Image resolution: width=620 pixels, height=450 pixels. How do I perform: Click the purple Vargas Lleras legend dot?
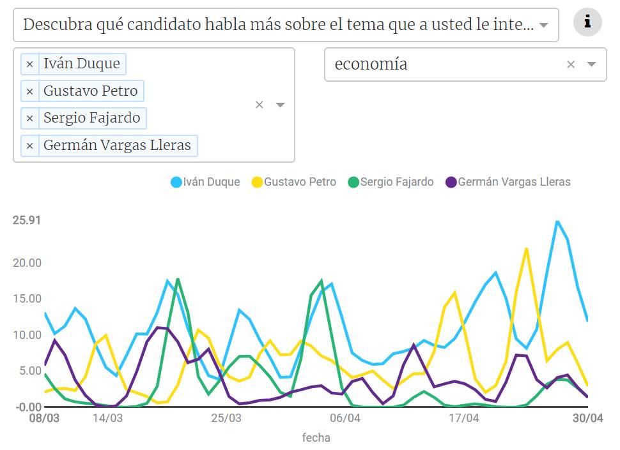[x=451, y=182]
